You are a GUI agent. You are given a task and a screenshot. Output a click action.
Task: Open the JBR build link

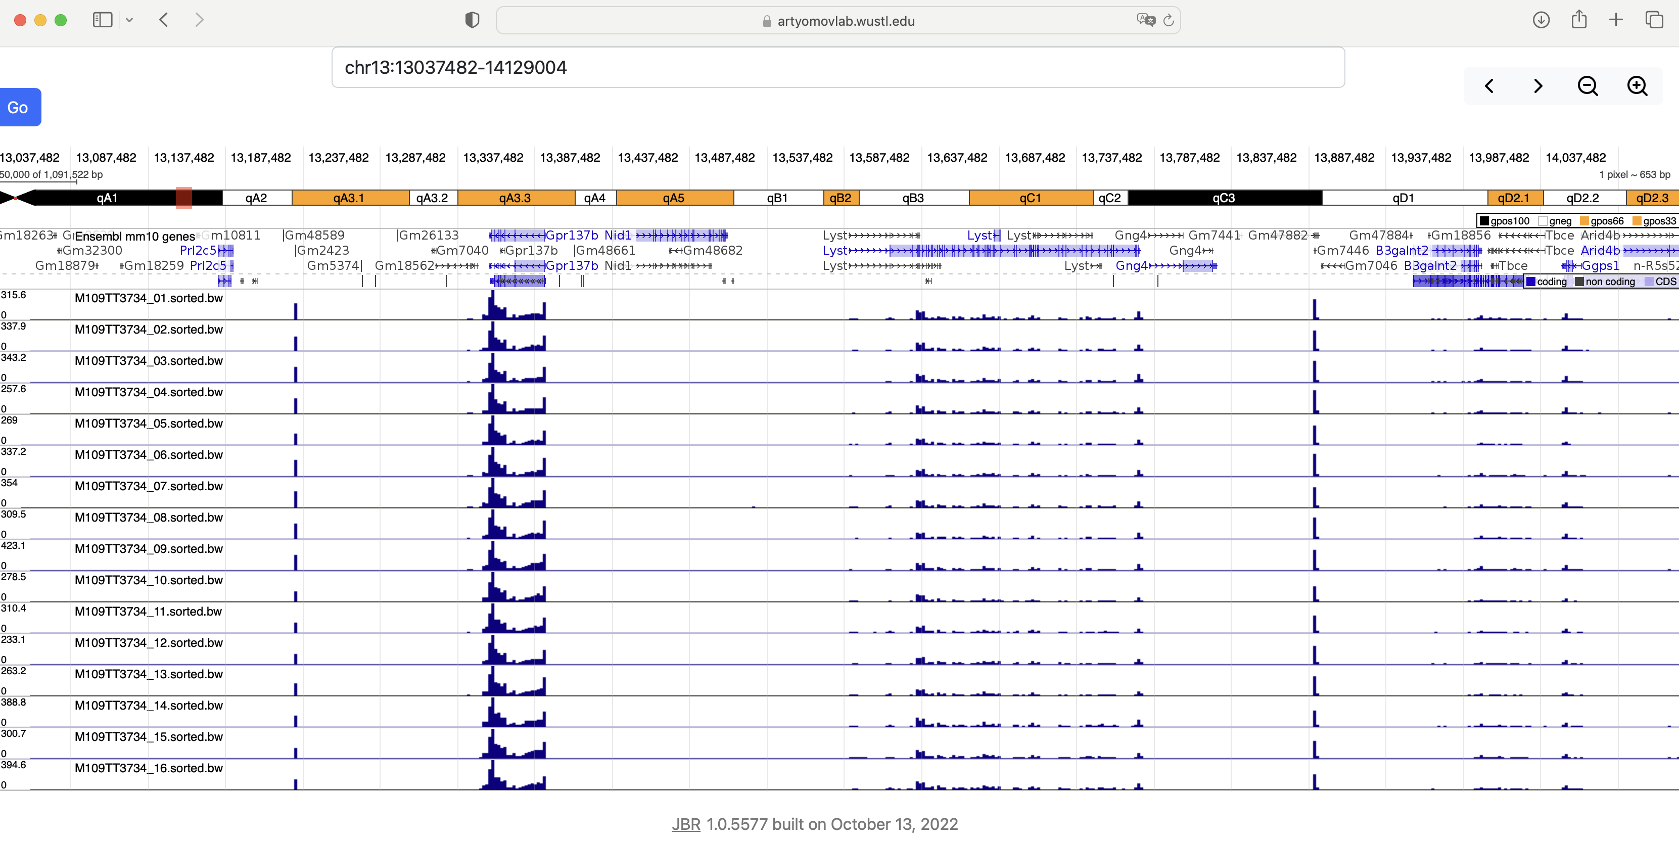(x=686, y=824)
